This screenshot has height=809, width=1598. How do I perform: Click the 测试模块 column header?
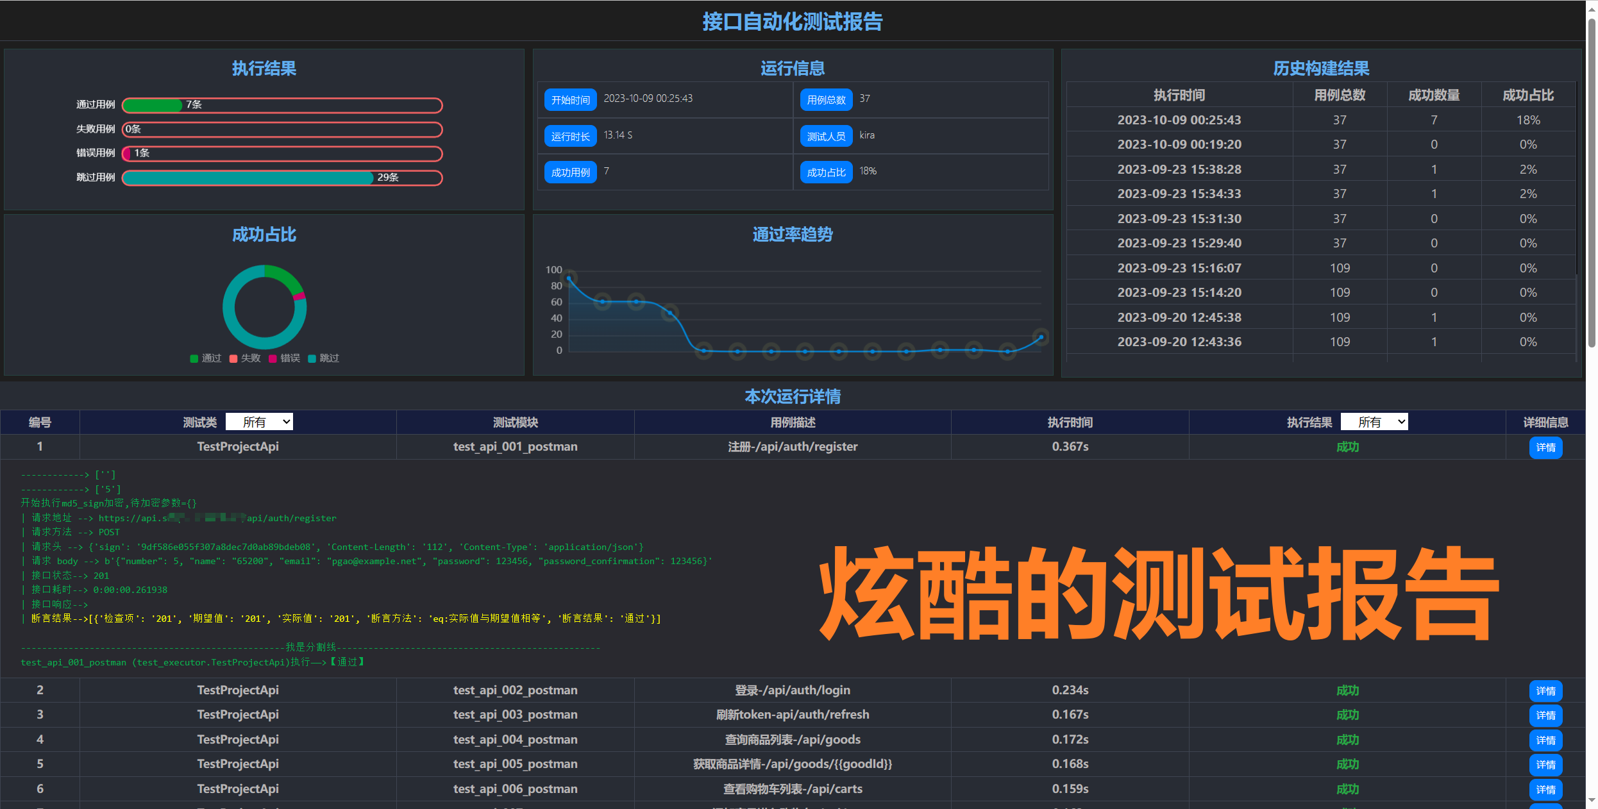pyautogui.click(x=515, y=422)
